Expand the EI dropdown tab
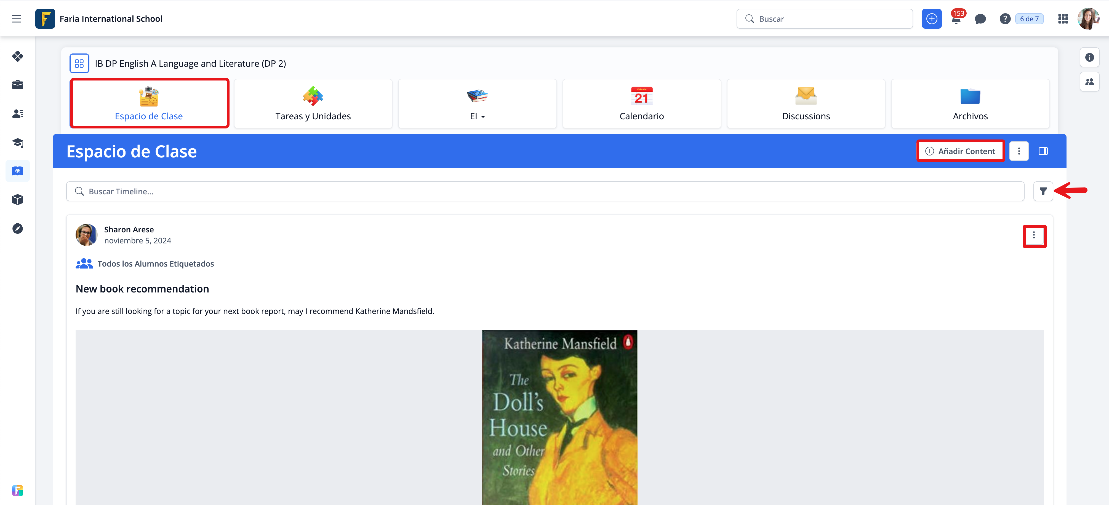1109x505 pixels. pyautogui.click(x=477, y=104)
